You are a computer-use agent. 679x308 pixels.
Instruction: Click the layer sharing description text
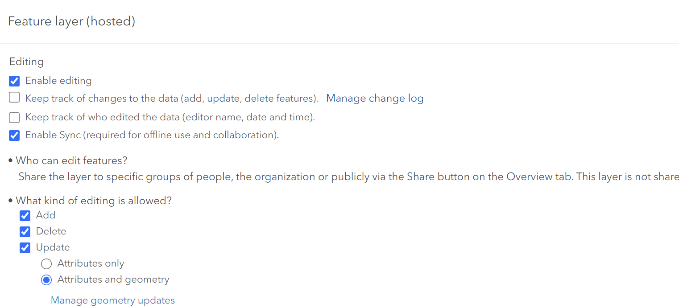[x=312, y=177]
